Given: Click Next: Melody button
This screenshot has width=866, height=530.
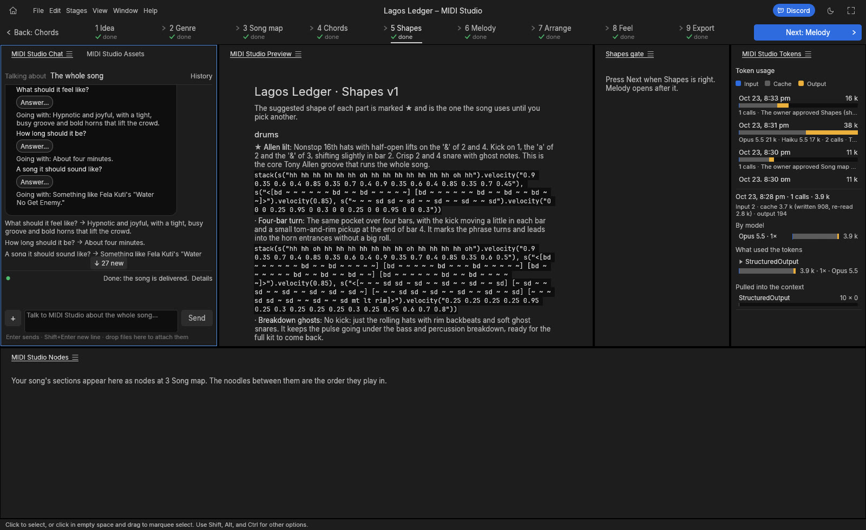Looking at the screenshot, I should (x=808, y=32).
